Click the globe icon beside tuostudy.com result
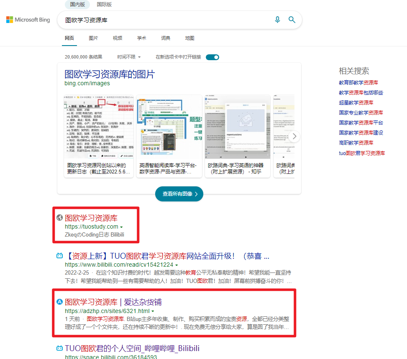Screen dimensions: 407x359 59,218
